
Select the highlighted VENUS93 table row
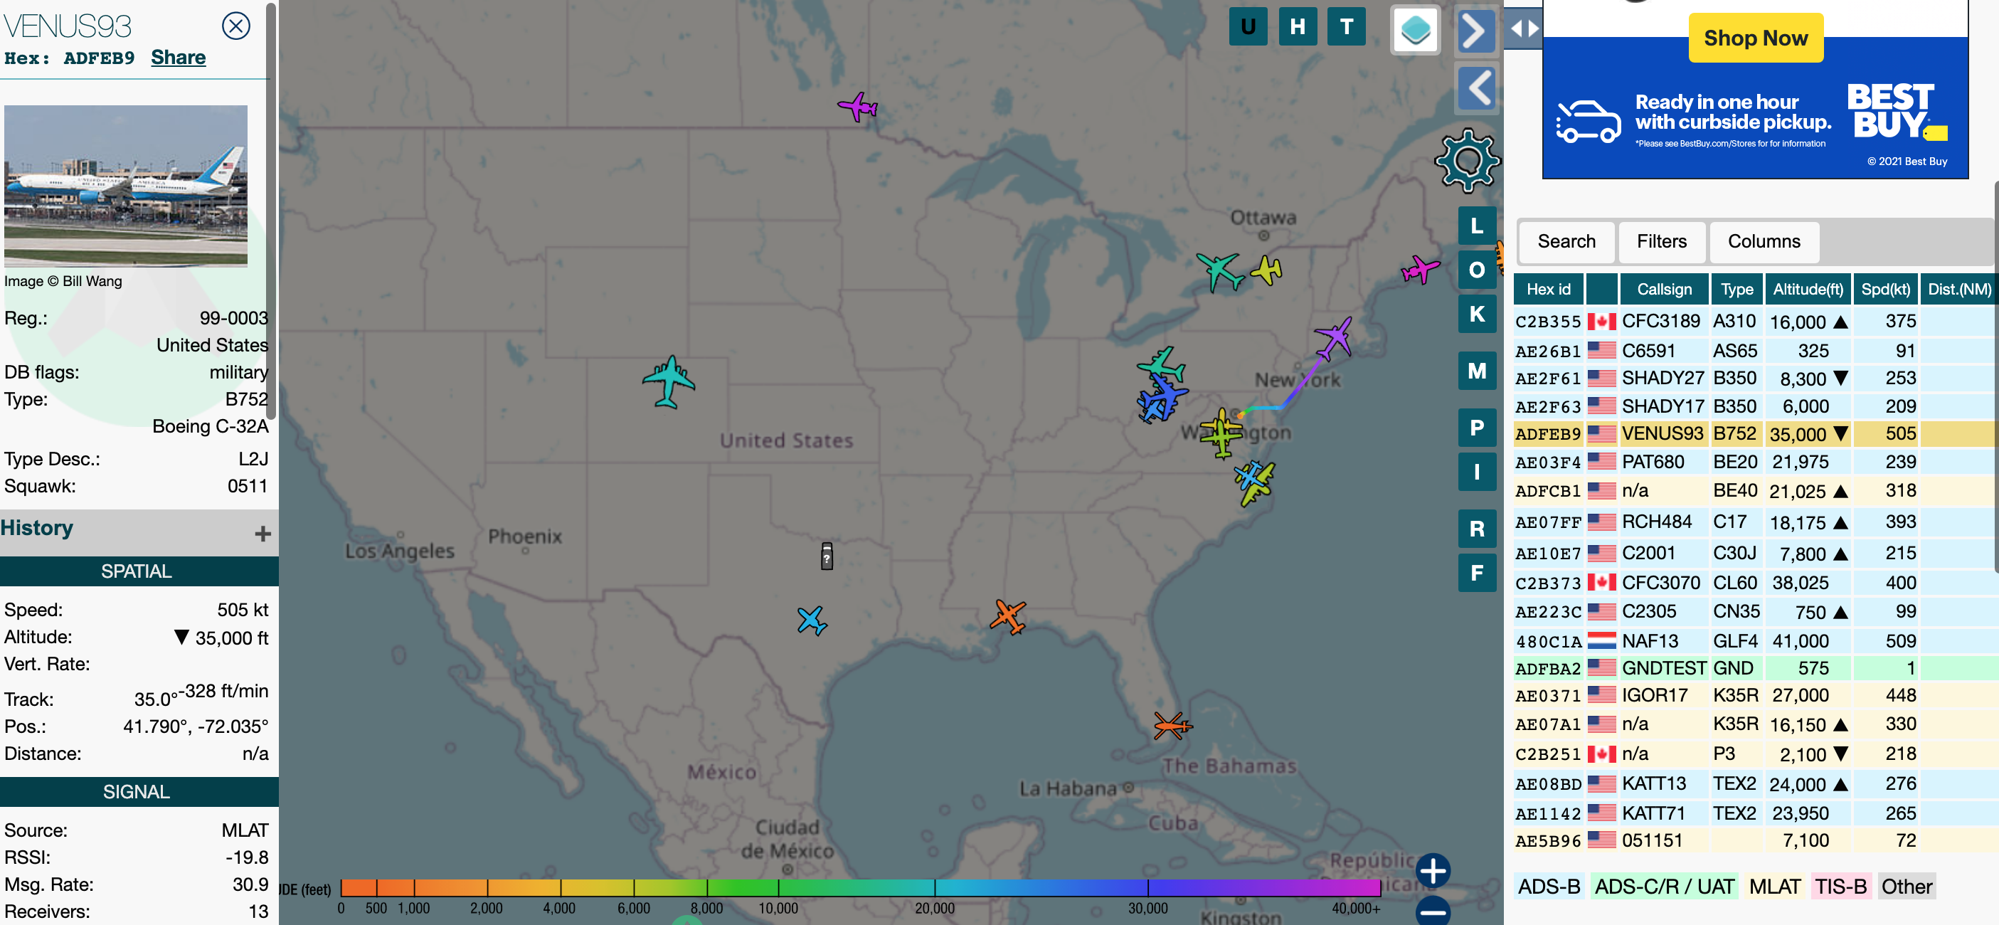coord(1755,434)
